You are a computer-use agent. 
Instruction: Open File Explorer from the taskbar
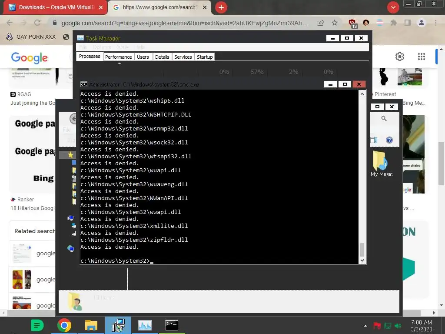tap(91, 325)
